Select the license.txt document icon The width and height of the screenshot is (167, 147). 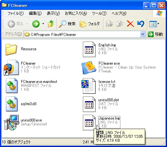88,86
